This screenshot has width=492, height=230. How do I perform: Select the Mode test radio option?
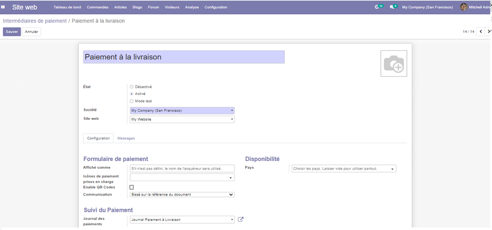132,101
